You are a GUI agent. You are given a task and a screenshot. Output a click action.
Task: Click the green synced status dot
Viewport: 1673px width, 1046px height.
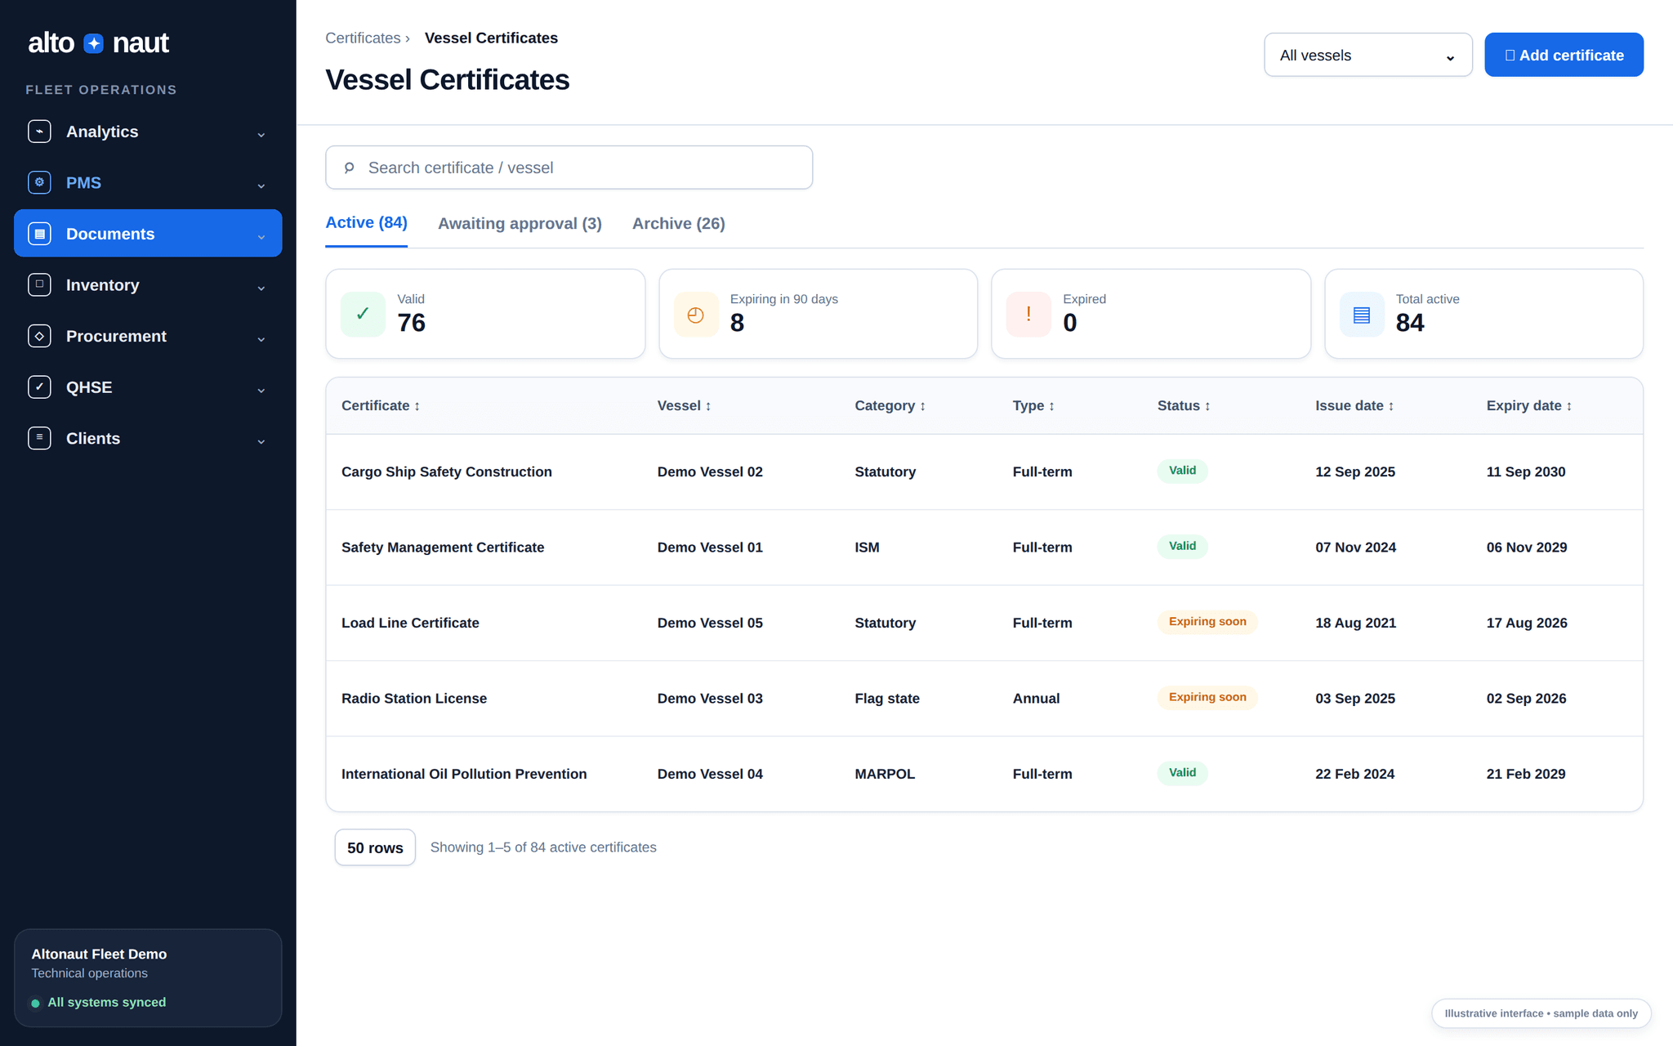coord(35,1003)
